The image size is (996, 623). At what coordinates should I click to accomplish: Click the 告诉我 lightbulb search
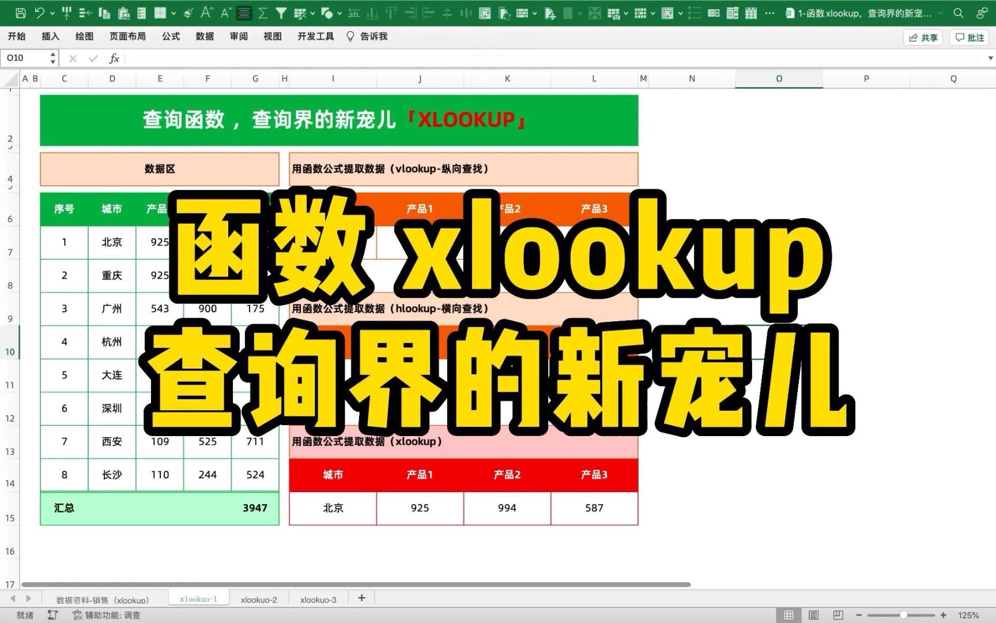click(x=367, y=36)
